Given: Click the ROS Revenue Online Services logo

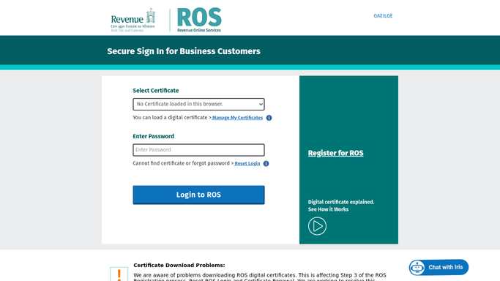Looking at the screenshot, I should [x=199, y=20].
